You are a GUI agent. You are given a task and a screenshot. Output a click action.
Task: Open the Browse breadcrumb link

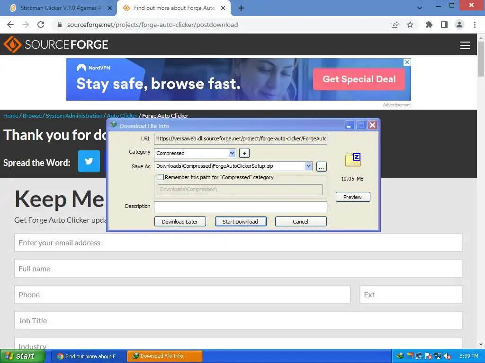pyautogui.click(x=32, y=116)
